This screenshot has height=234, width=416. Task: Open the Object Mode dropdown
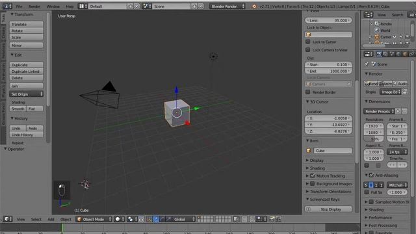point(94,219)
